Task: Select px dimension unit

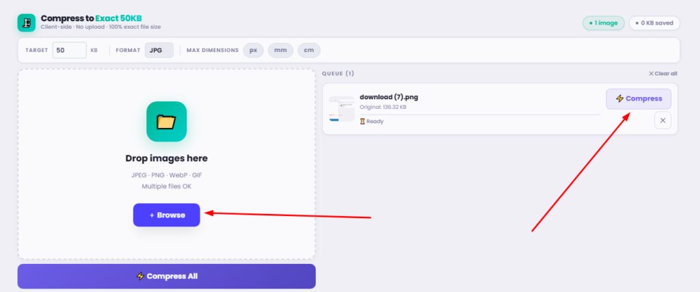Action: [253, 51]
